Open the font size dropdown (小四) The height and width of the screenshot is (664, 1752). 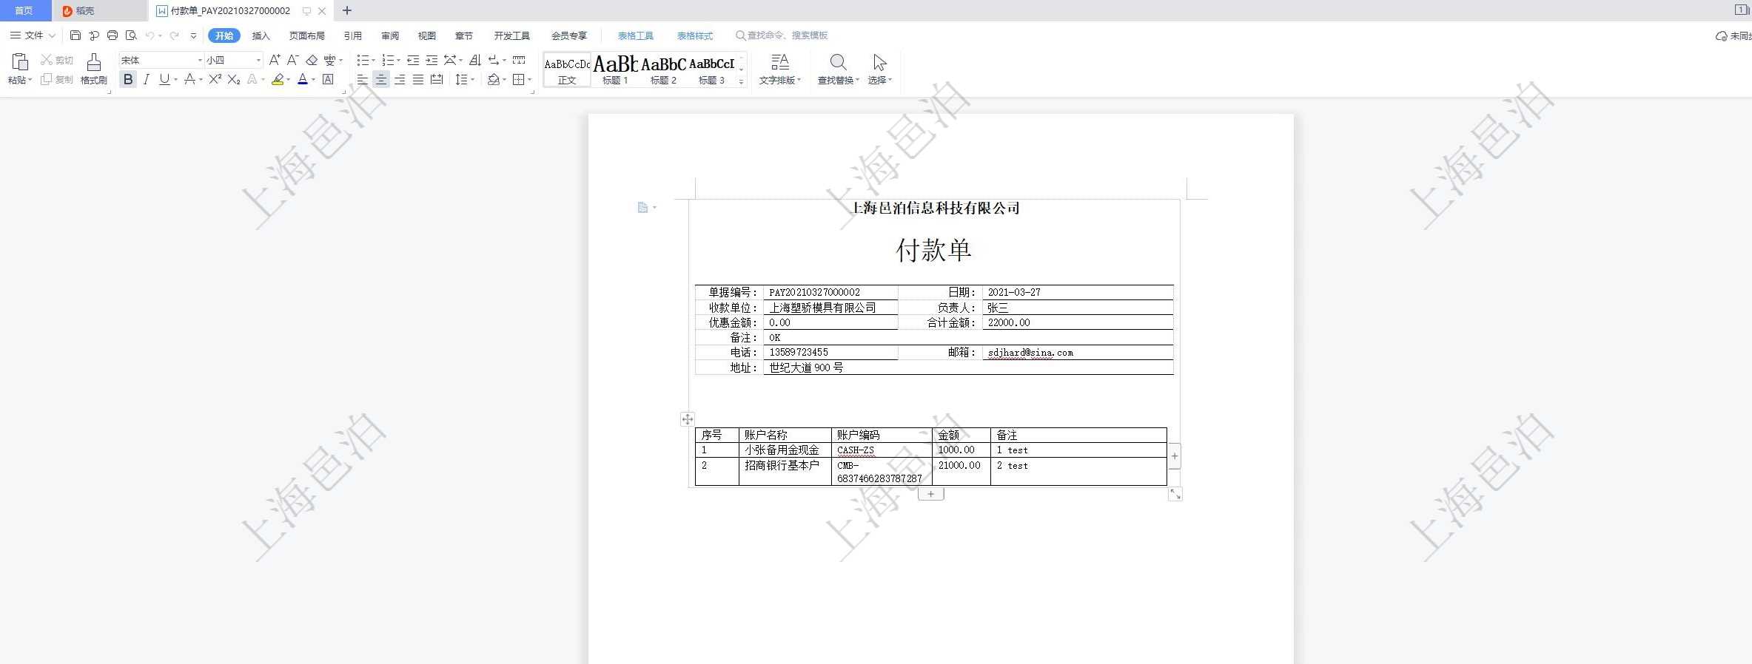pos(258,60)
